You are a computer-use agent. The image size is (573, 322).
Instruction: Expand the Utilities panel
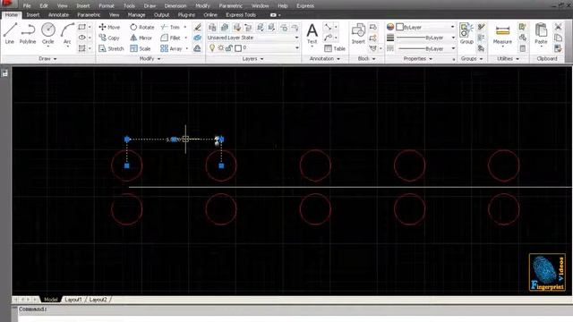tap(508, 58)
